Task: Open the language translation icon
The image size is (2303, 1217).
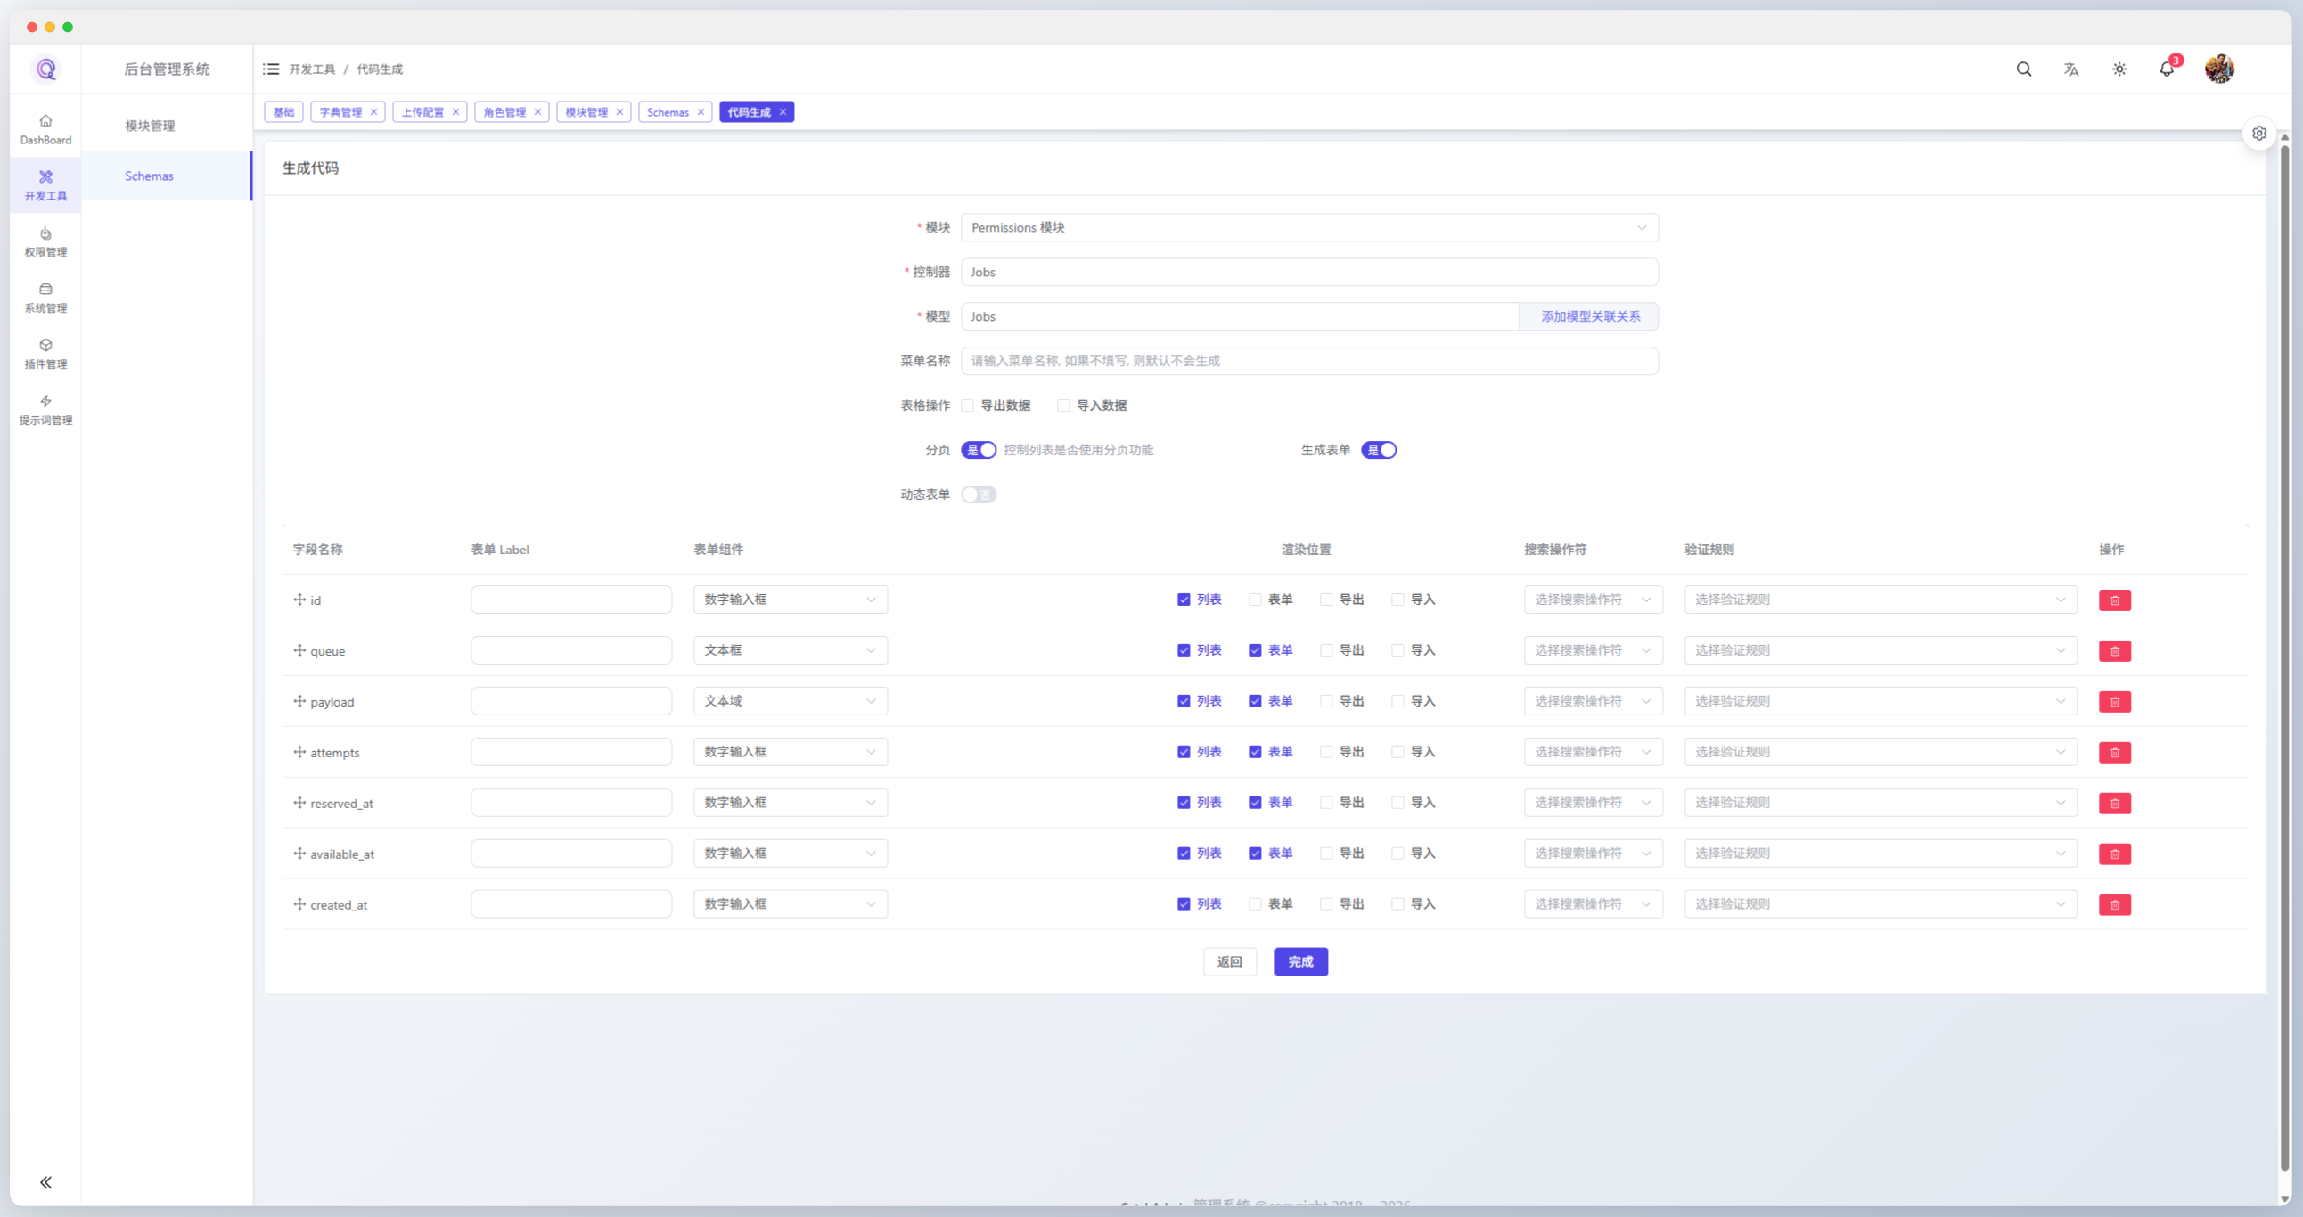Action: pos(2070,69)
